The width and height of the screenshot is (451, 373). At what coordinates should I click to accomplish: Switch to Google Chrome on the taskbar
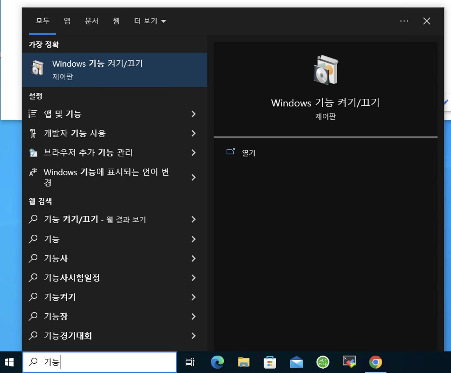click(x=375, y=362)
